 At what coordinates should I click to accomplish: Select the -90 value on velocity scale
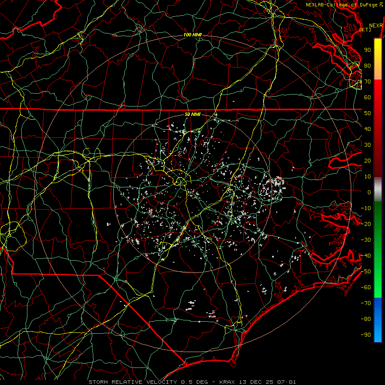tap(366, 335)
